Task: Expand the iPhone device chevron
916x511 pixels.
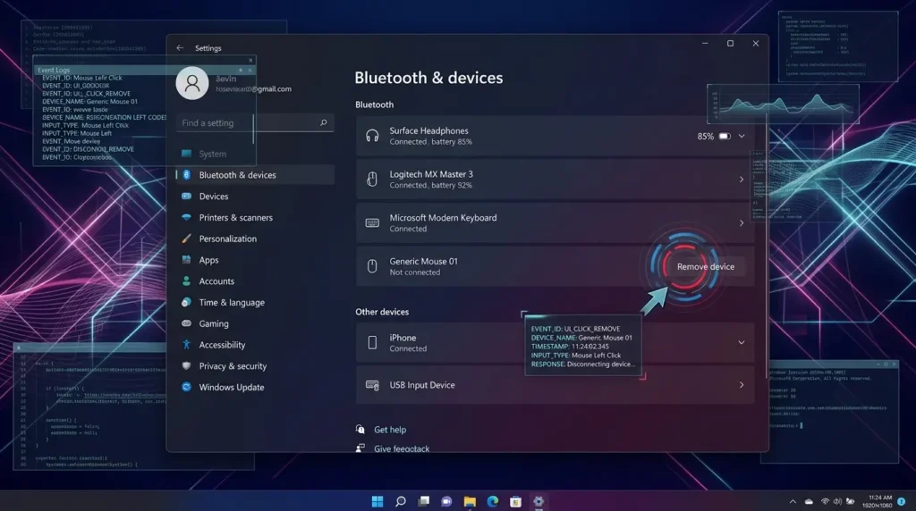Action: click(x=742, y=342)
